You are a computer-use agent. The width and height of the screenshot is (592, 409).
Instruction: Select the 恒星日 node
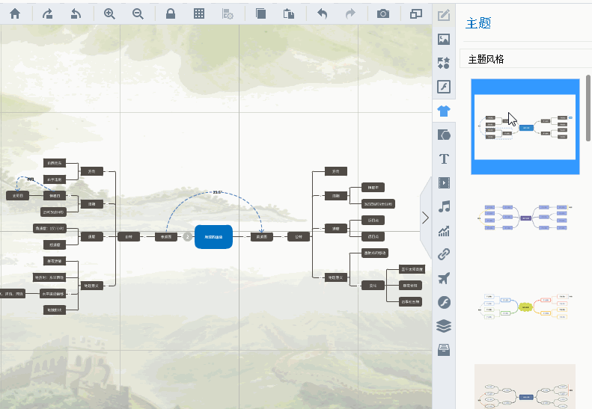(55, 196)
